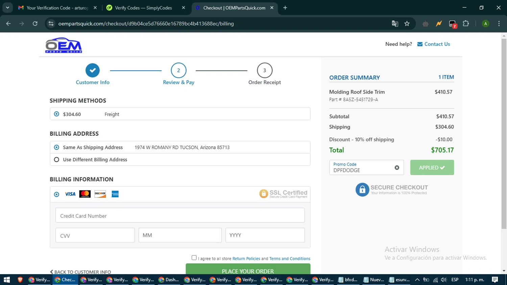This screenshot has width=507, height=285.
Task: Open Brave browser from the taskbar
Action: pos(20,280)
